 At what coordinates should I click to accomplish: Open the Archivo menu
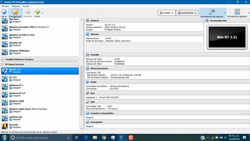(x=5, y=6)
